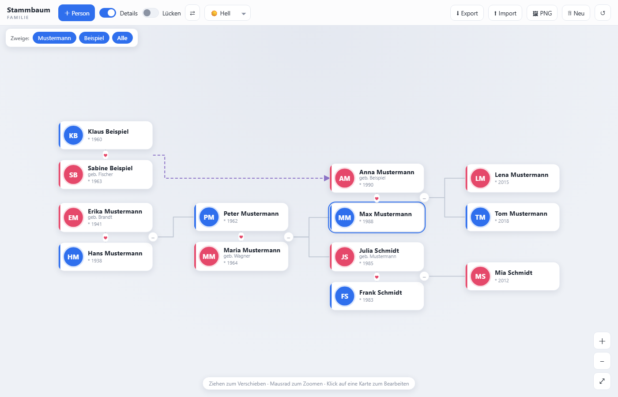
Task: Open the Hell theme dropdown
Action: (227, 13)
